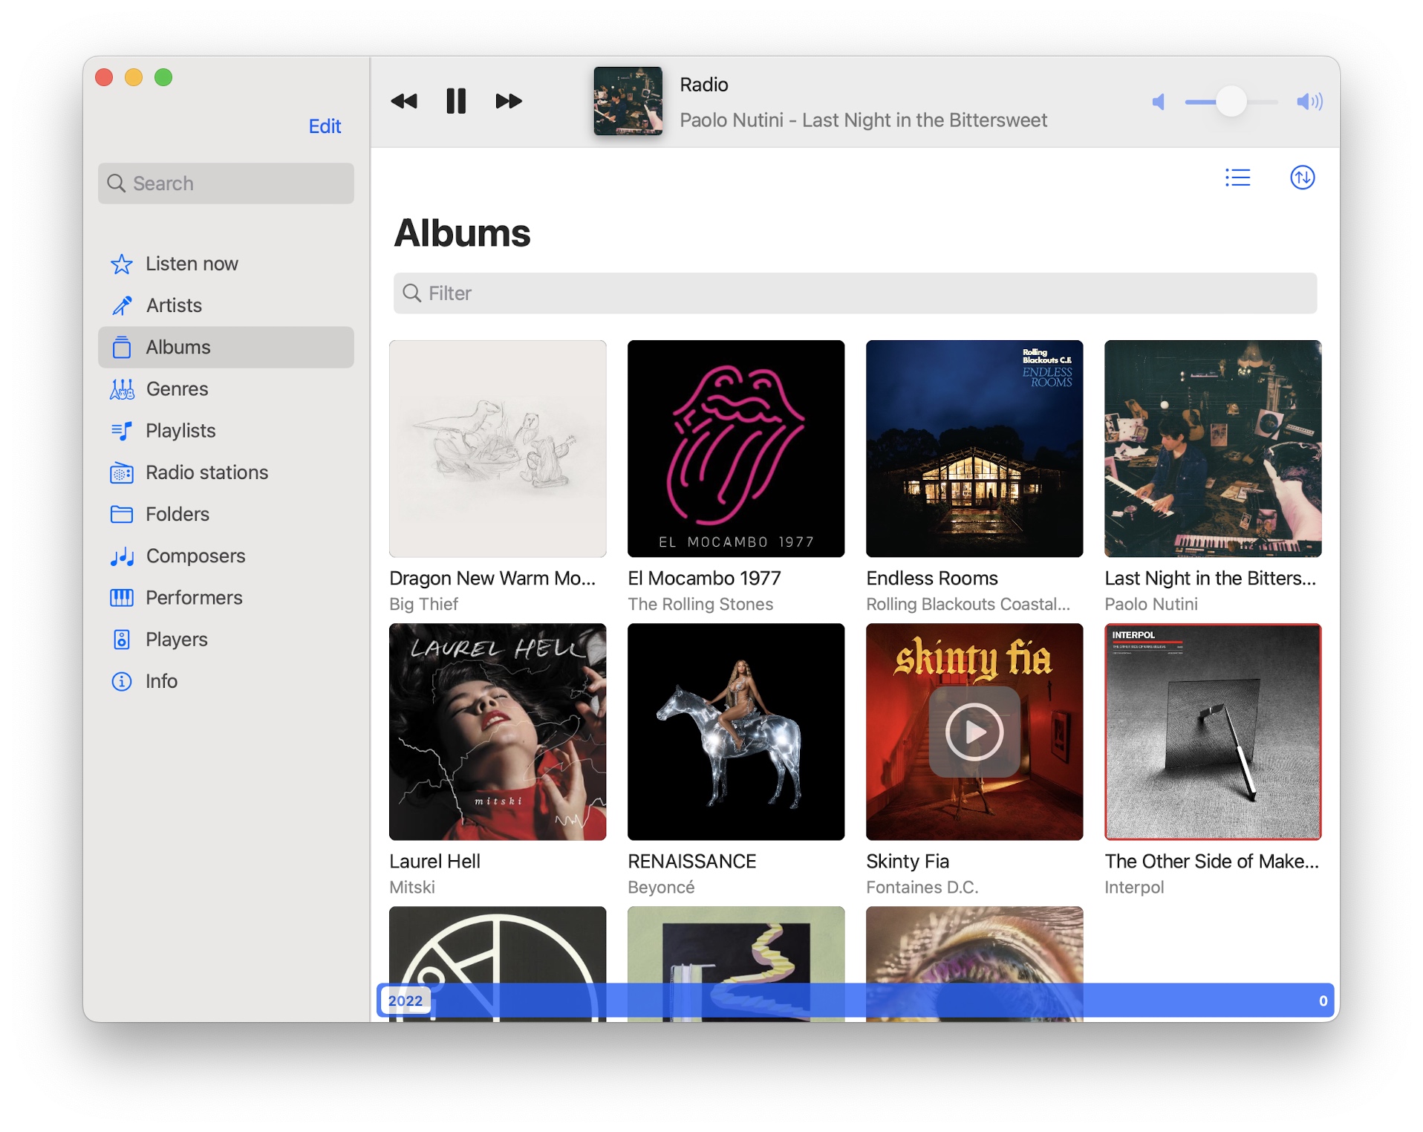Open Playlists from the sidebar
Screen dimensions: 1423x1132
point(226,431)
